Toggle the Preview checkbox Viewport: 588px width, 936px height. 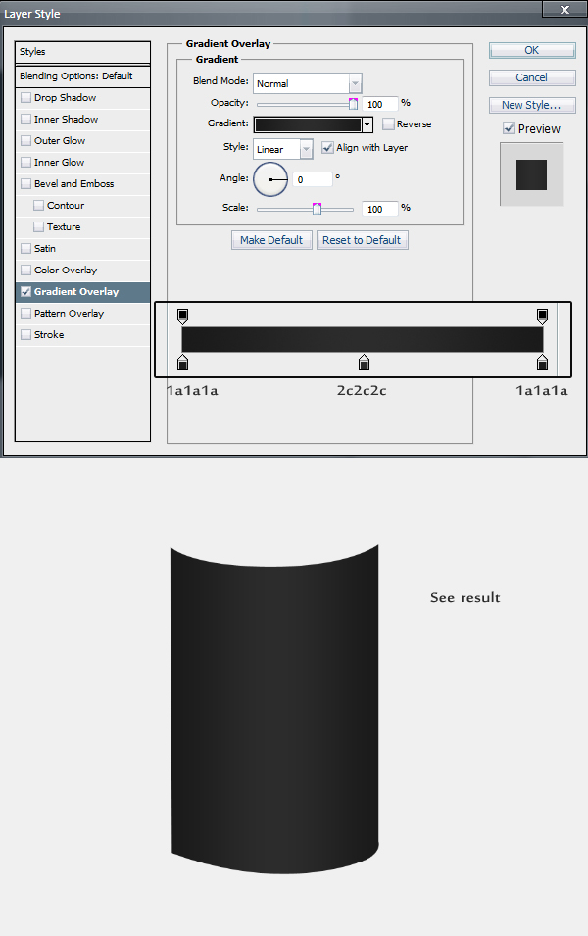[509, 128]
